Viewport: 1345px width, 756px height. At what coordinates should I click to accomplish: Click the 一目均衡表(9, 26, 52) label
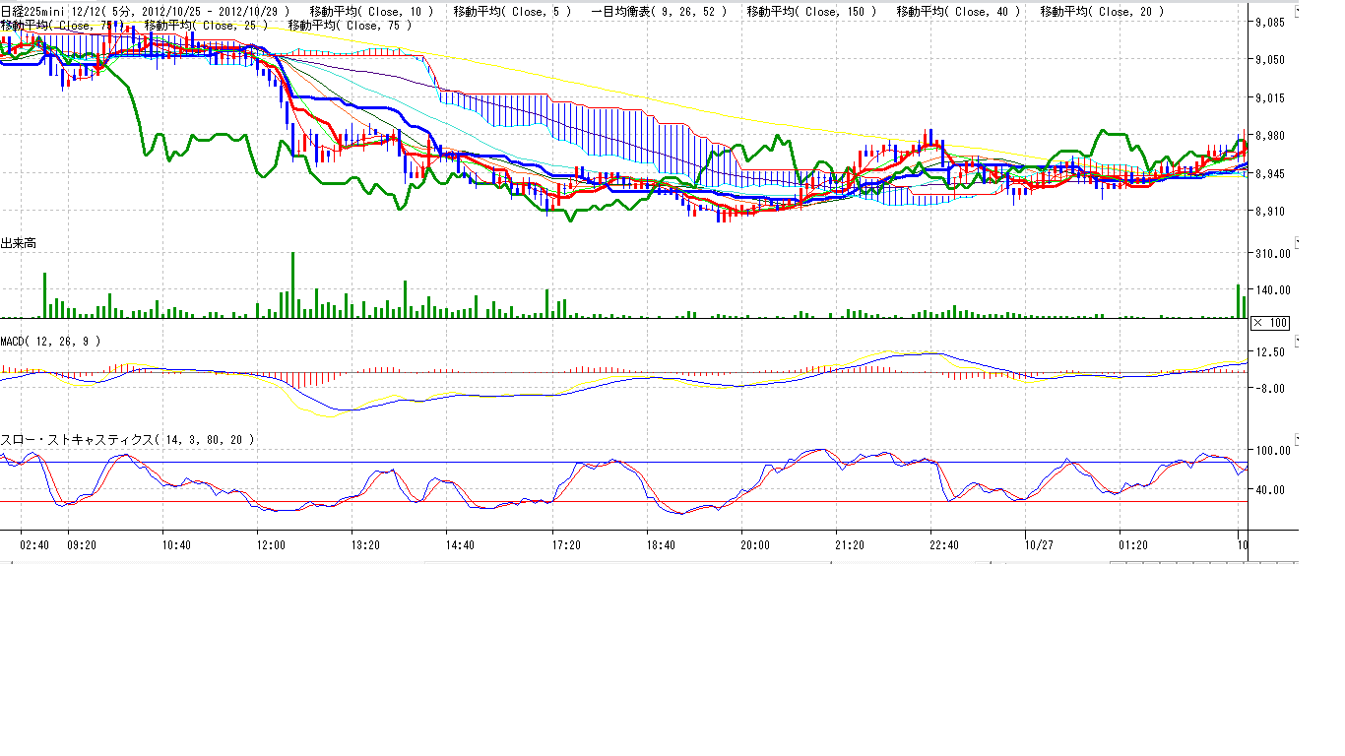point(660,12)
